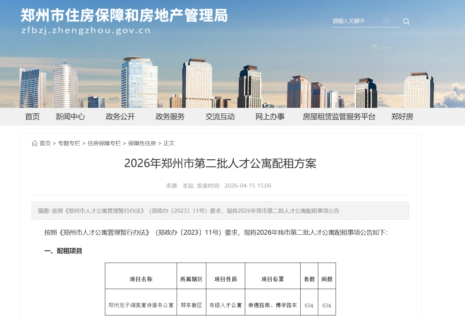
Task: Click the search magnifier icon
Action: click(406, 22)
